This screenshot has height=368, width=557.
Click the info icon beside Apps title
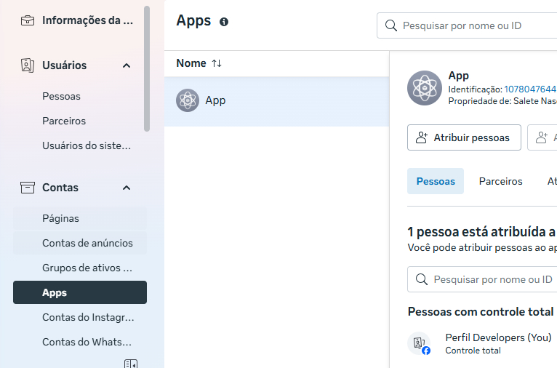(224, 22)
